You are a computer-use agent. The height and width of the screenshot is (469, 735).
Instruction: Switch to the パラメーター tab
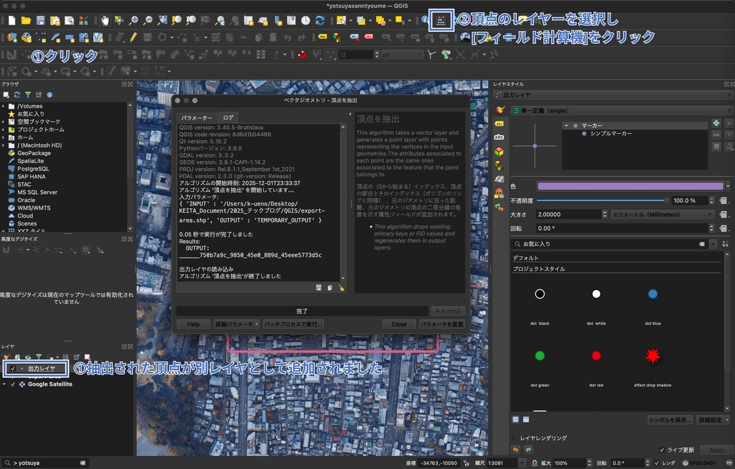197,118
